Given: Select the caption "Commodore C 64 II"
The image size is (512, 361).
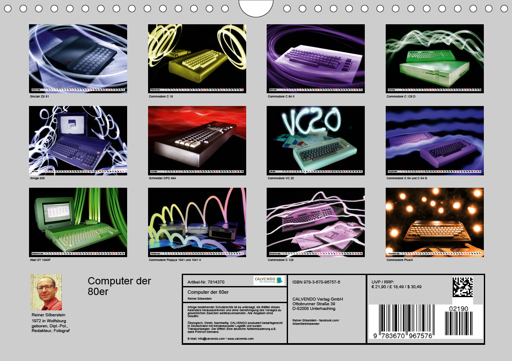Looking at the screenshot, I should coord(281,97).
